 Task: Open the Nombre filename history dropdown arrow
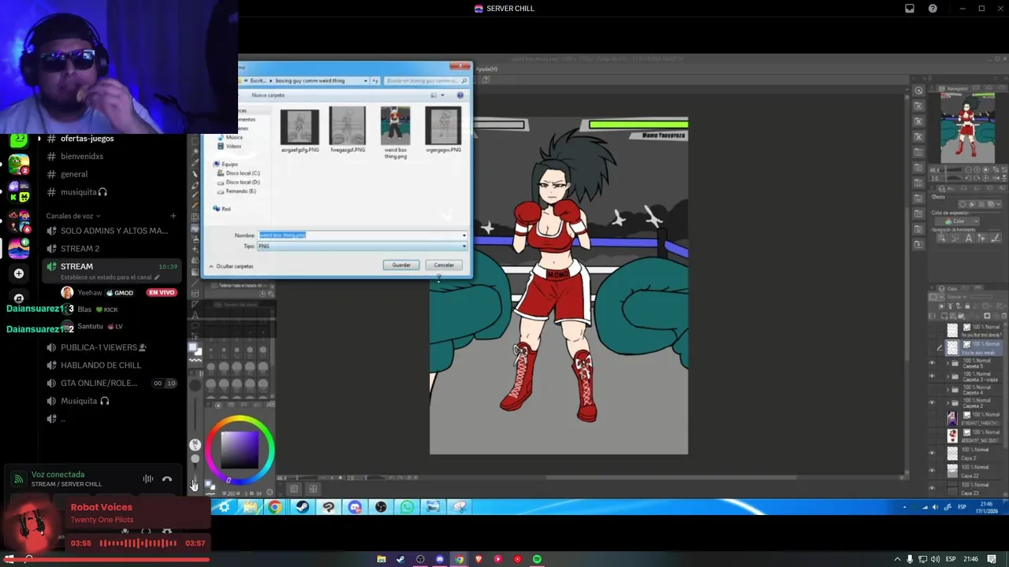pyautogui.click(x=464, y=235)
